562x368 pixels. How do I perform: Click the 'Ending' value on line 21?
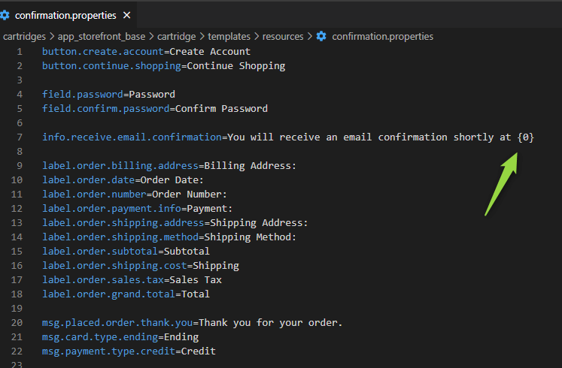pyautogui.click(x=181, y=337)
